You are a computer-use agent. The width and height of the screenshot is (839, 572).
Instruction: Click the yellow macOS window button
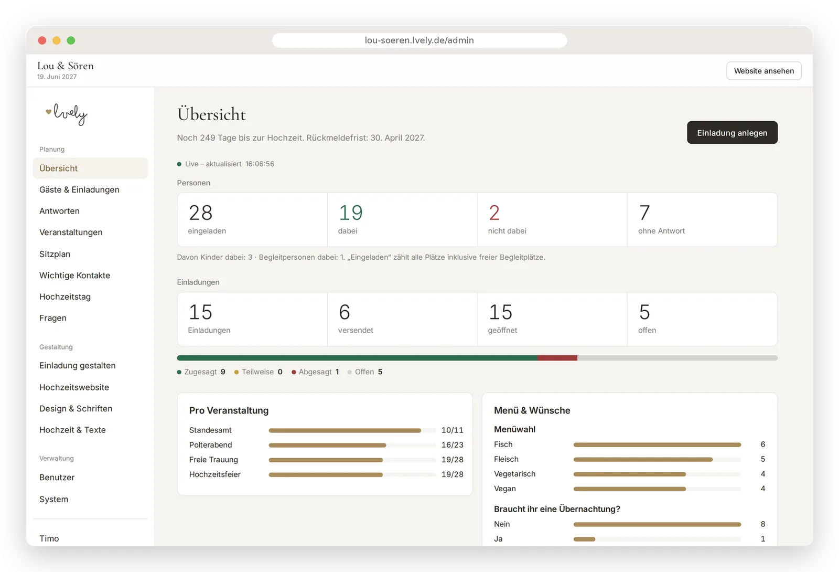57,40
